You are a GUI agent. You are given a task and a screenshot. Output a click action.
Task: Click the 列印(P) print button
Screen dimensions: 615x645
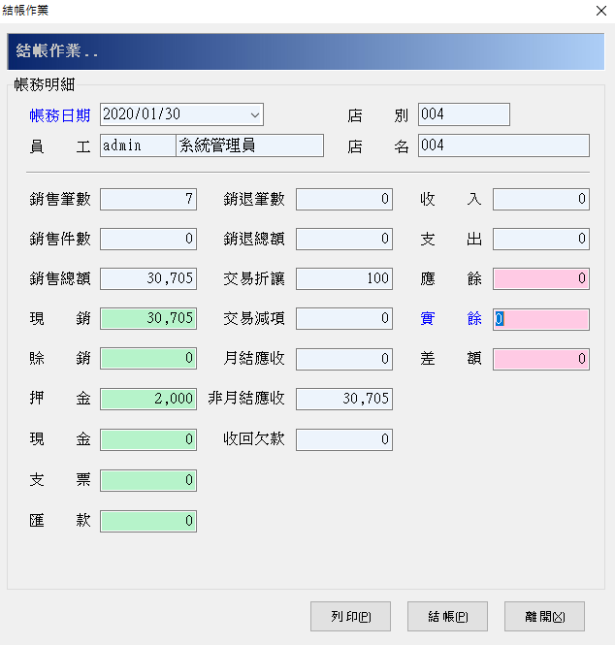point(350,616)
